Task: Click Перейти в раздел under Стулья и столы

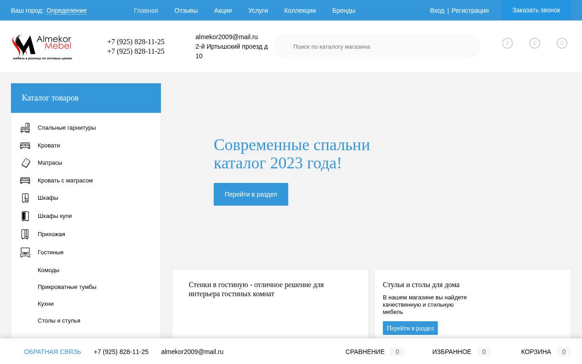Action: pyautogui.click(x=410, y=328)
